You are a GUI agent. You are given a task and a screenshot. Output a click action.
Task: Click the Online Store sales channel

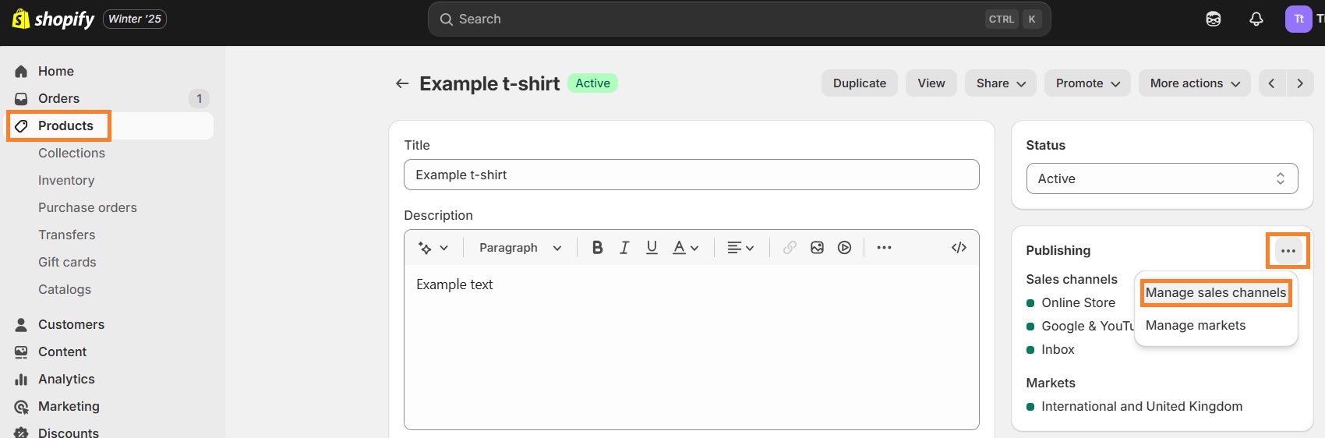(x=1078, y=302)
